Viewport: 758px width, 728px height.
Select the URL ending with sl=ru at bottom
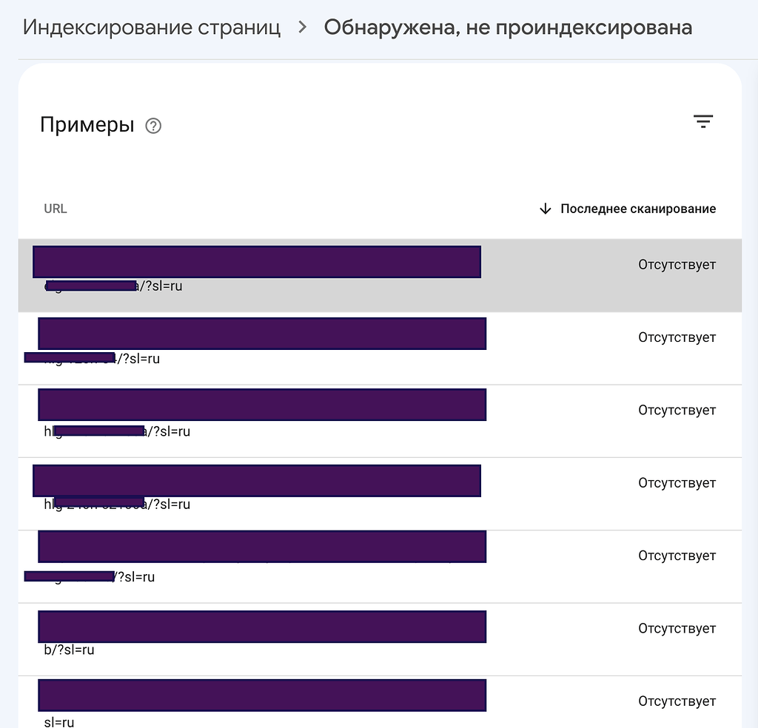pos(261,703)
